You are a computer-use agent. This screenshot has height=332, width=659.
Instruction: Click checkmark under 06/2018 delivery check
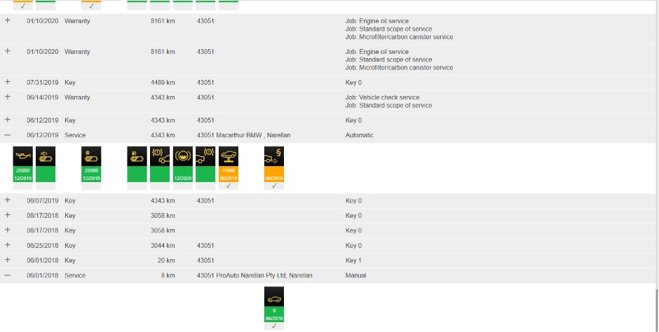coord(274,326)
